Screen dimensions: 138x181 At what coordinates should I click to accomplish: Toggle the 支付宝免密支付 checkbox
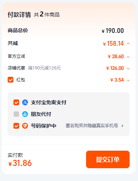pyautogui.click(x=16, y=102)
